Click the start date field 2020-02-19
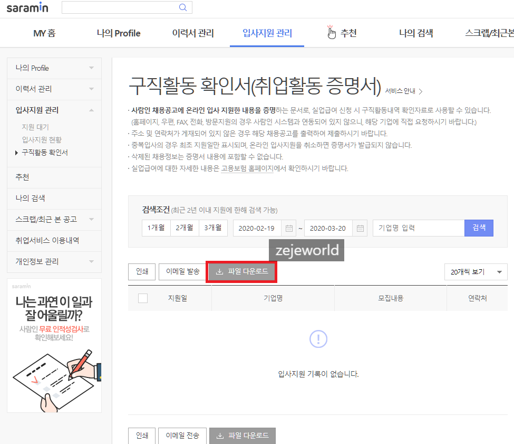 pos(257,229)
